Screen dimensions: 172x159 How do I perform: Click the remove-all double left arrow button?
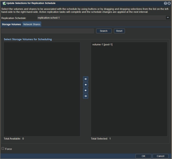point(85,96)
